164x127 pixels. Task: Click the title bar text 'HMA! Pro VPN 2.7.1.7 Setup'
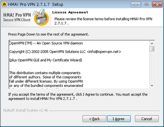(36, 4)
